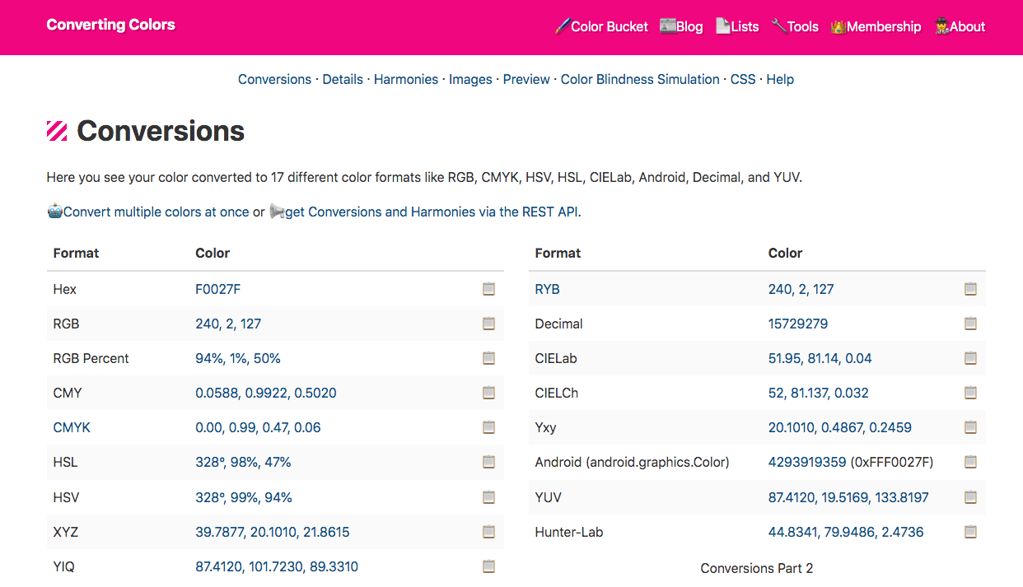1023x587 pixels.
Task: Copy the RGB Percent value with the clipboard icon
Action: 488,358
